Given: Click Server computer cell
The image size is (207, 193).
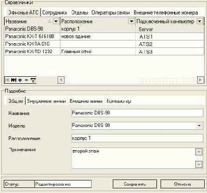Looking at the screenshot, I should pyautogui.click(x=170, y=29).
